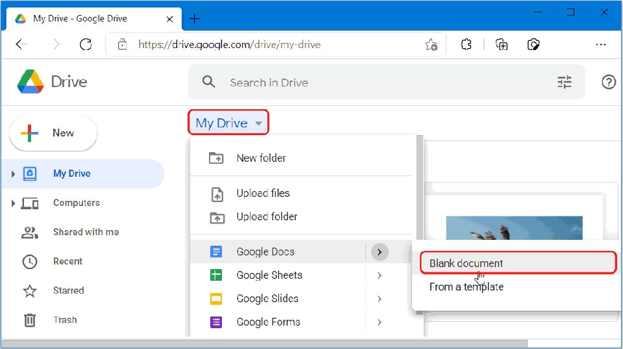Open browser Extensions puzzle icon
The height and width of the screenshot is (349, 623).
pyautogui.click(x=466, y=44)
